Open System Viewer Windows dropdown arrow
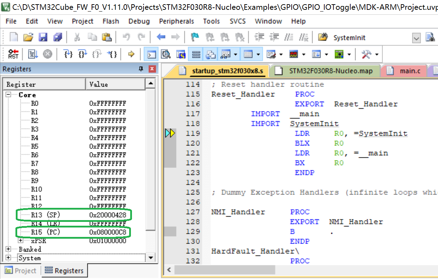438x279 pixels. (349, 54)
